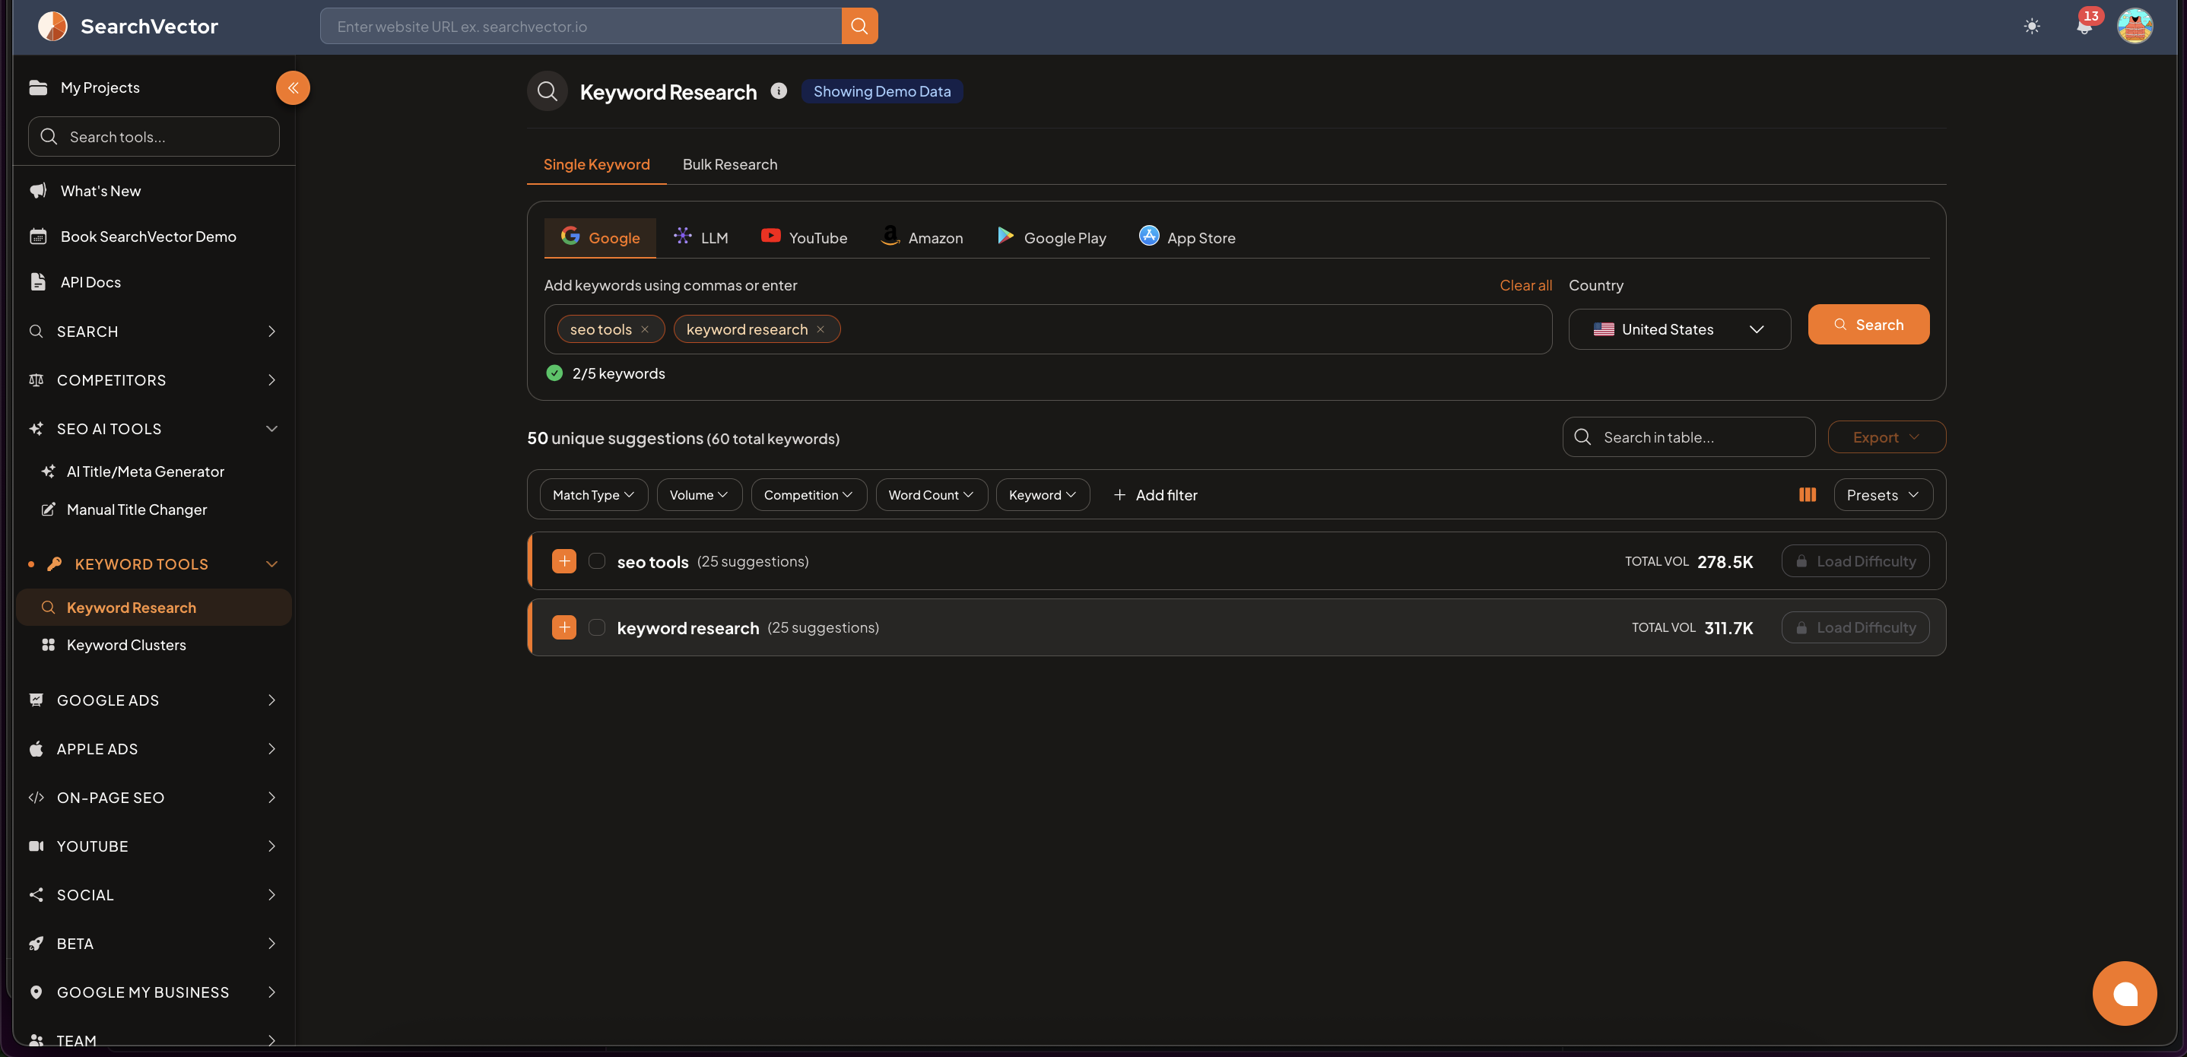This screenshot has width=2187, height=1057.
Task: Open the Word Count filter dropdown
Action: coord(932,495)
